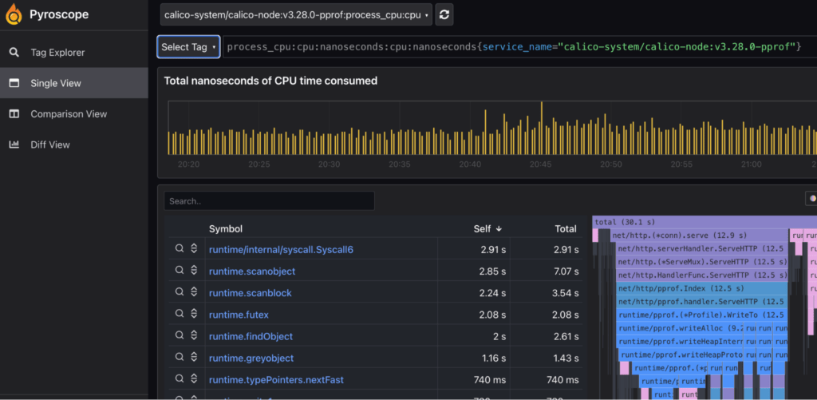Click the Comparison View split icon

(x=14, y=113)
